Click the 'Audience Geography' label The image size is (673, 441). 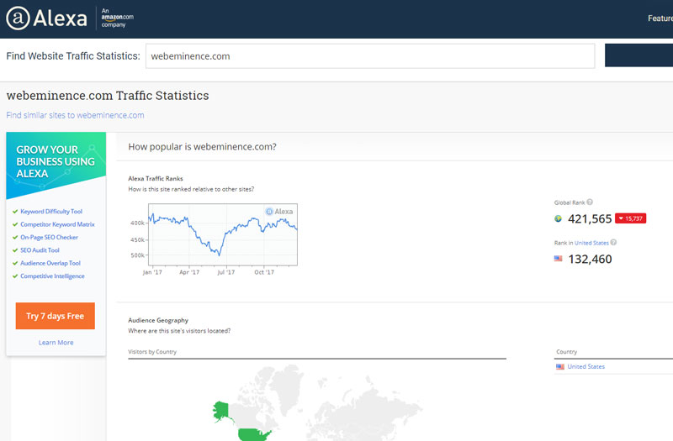158,320
